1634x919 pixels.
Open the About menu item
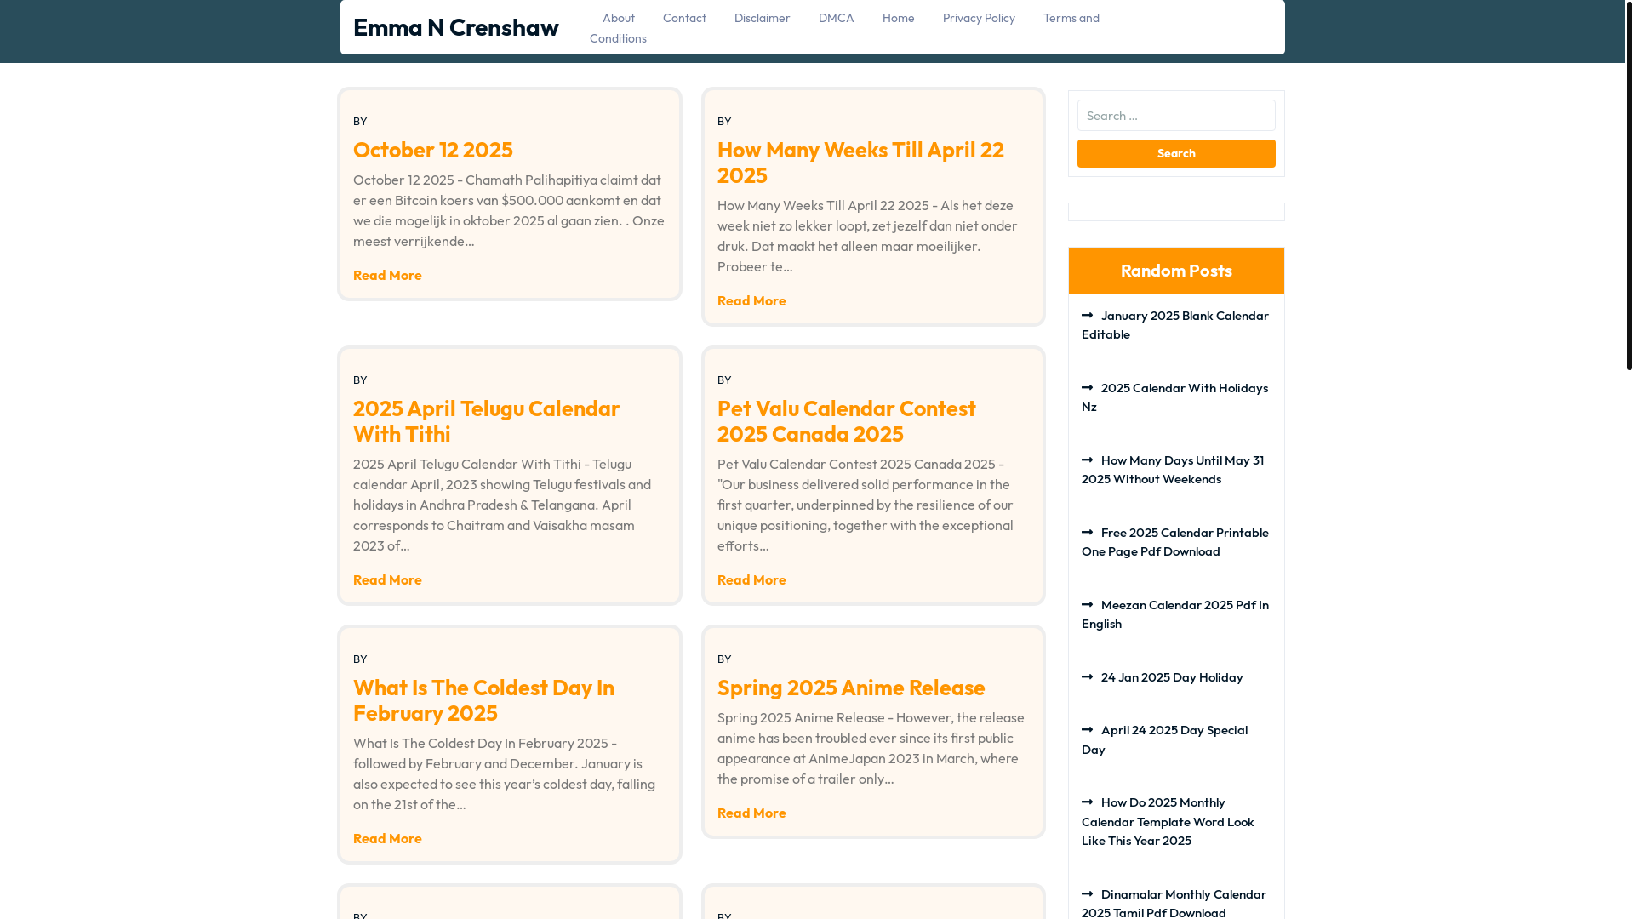(x=618, y=18)
